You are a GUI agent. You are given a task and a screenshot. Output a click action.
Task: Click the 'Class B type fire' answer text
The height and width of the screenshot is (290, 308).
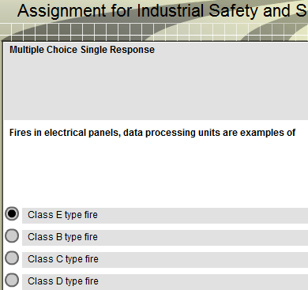(x=62, y=237)
